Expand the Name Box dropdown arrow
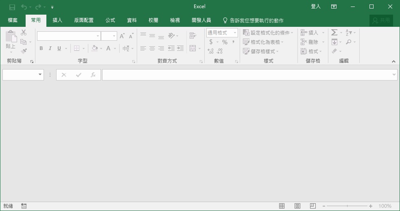 40,75
